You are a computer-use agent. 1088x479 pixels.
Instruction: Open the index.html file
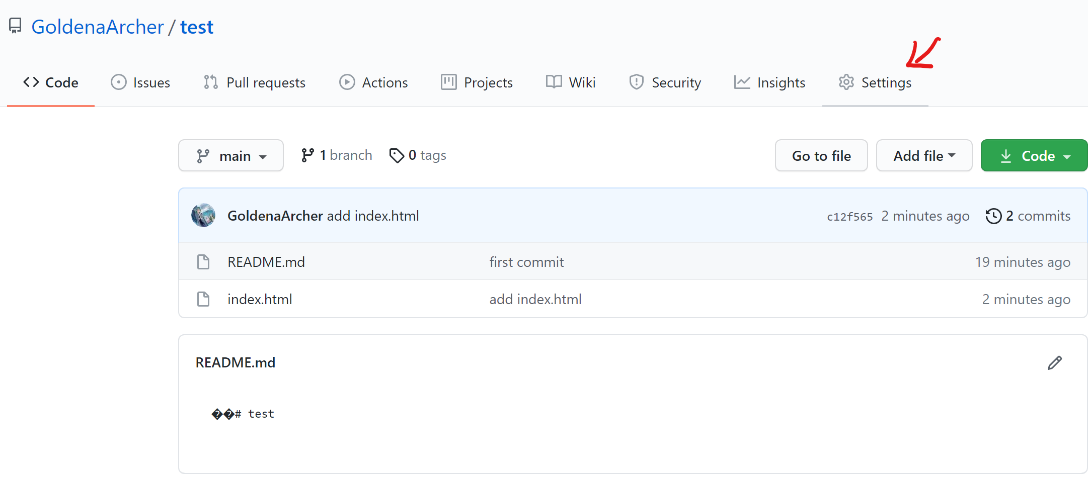click(260, 299)
